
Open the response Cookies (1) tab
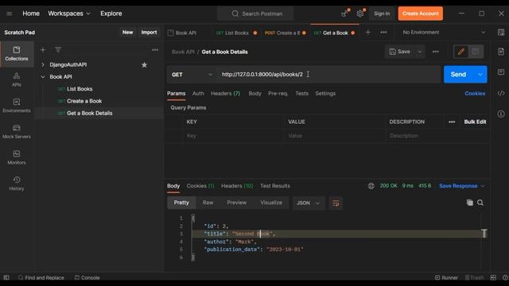click(x=200, y=186)
